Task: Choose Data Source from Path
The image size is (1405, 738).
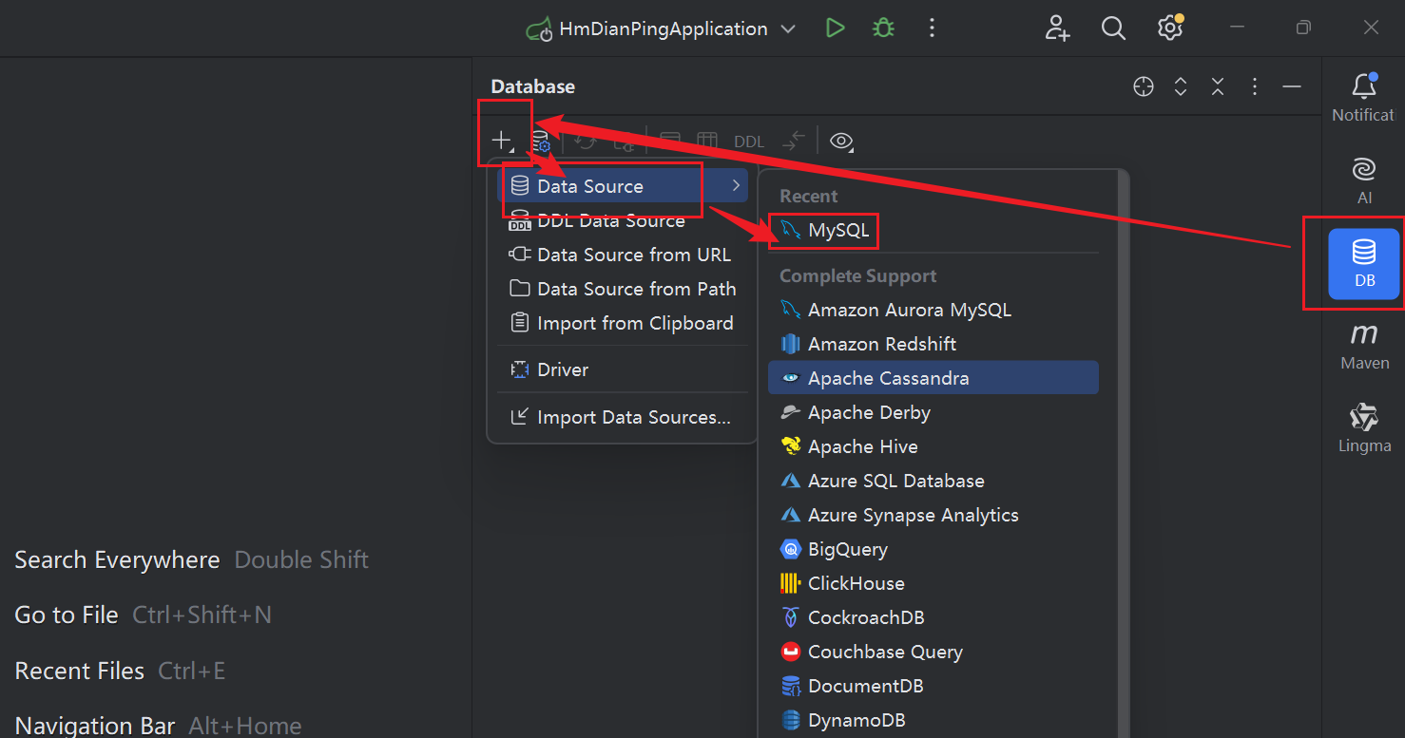Action: pos(623,289)
